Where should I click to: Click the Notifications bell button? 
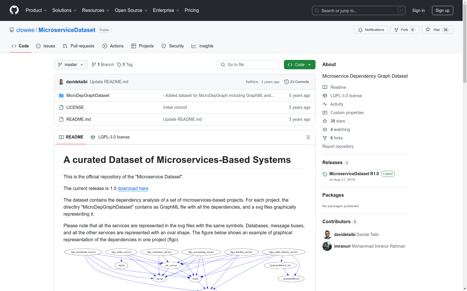pyautogui.click(x=371, y=30)
